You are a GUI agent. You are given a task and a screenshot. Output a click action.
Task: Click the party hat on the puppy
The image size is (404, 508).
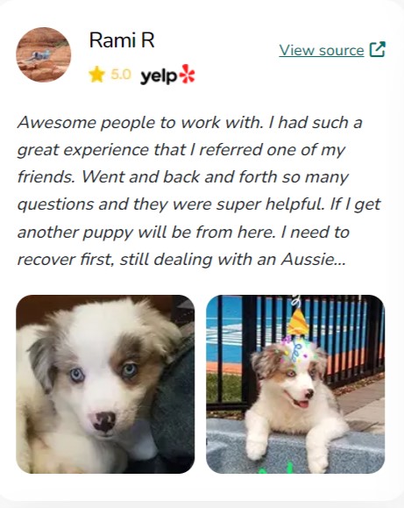click(298, 322)
